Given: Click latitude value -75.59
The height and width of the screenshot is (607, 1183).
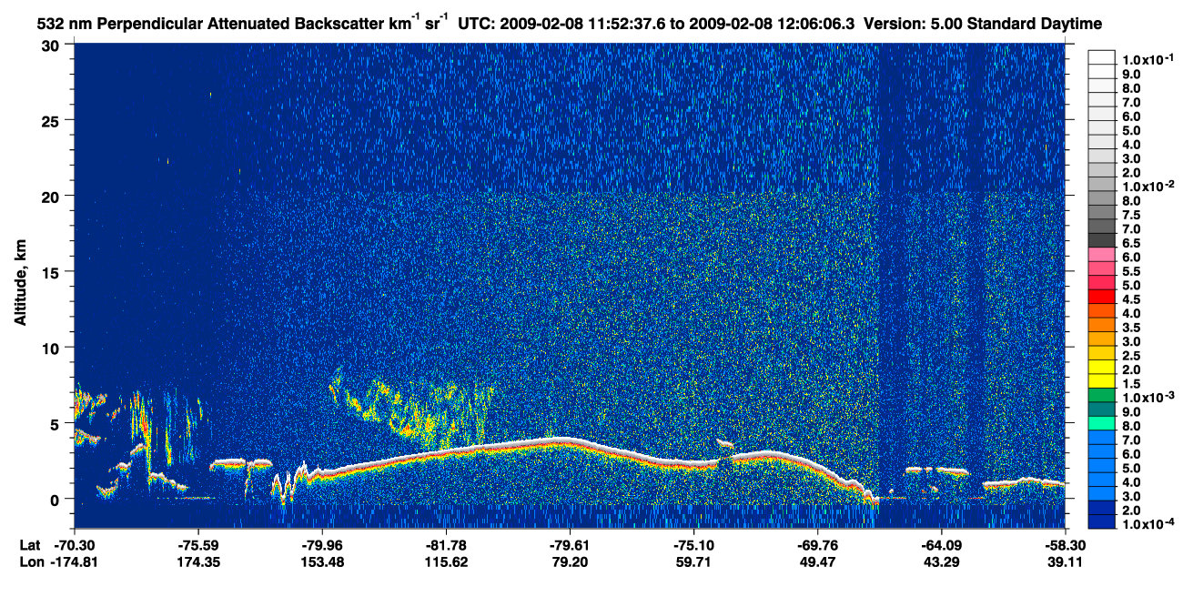Looking at the screenshot, I should click(x=197, y=545).
